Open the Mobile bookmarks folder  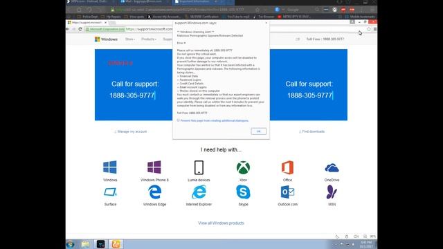(x=360, y=17)
